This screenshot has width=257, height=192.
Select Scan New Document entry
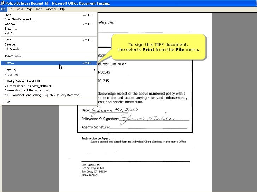49,19
